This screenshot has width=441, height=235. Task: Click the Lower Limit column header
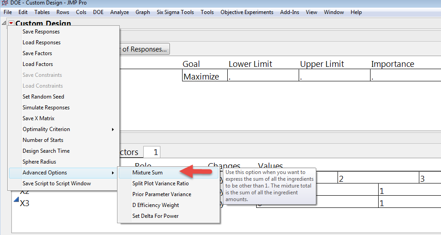250,64
